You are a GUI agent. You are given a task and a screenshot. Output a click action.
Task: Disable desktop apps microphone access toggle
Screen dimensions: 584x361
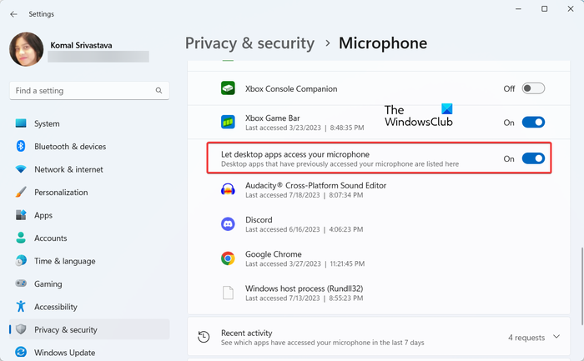533,158
